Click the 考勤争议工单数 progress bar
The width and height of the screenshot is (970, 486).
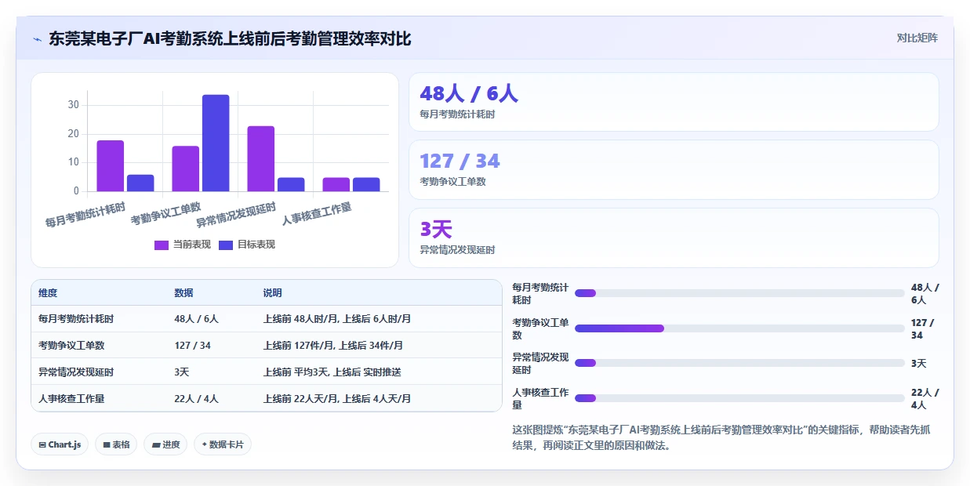coord(739,328)
